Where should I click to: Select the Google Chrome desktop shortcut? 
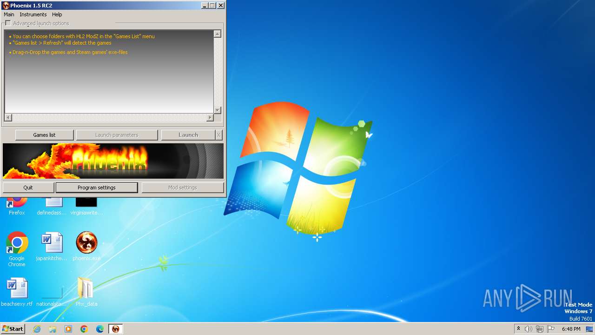coord(17,249)
